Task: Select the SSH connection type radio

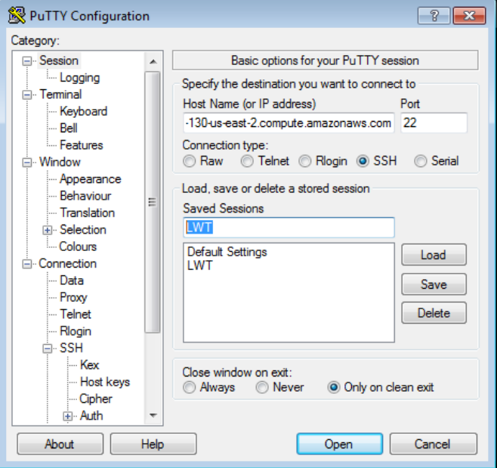Action: 363,161
